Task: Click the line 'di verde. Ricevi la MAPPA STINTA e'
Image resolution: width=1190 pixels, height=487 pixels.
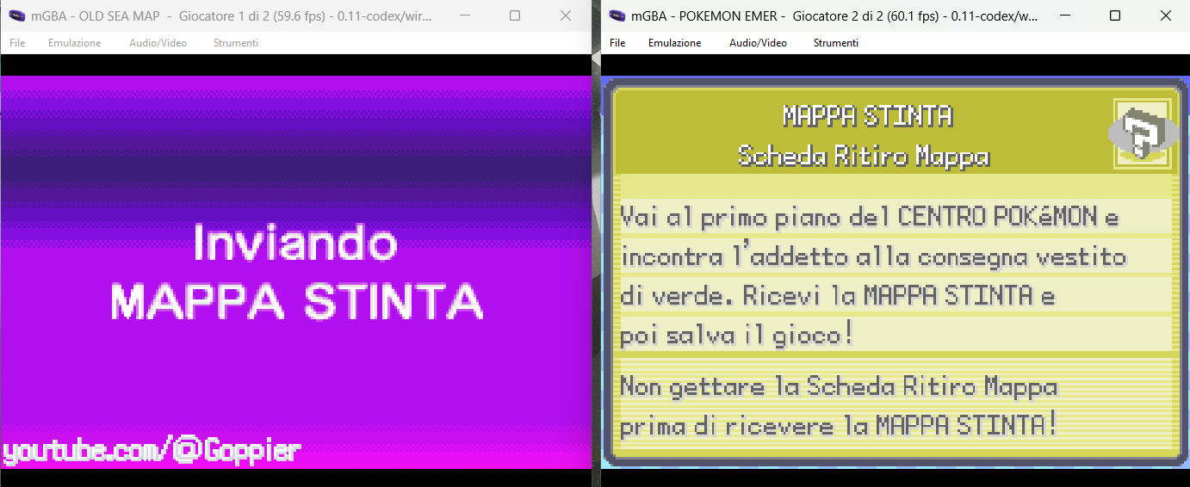Action: coord(837,296)
